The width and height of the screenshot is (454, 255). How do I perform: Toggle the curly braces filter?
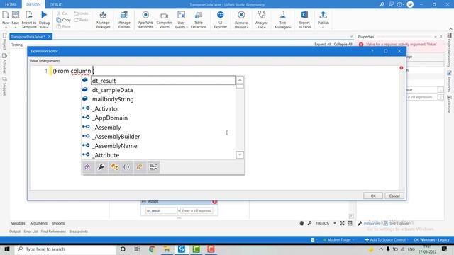point(126,167)
